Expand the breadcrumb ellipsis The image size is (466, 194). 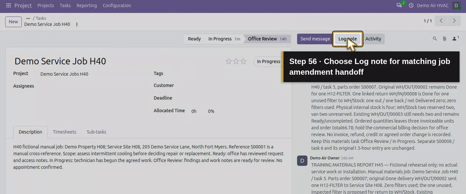28,18
